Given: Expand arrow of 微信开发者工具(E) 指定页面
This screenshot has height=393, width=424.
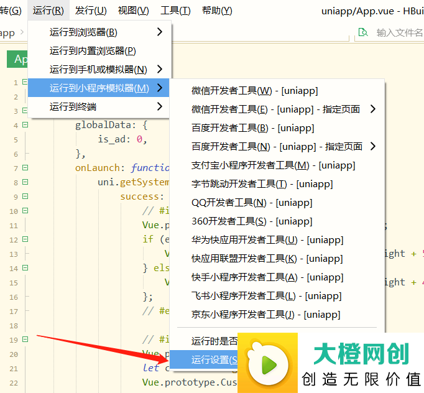Looking at the screenshot, I should (x=373, y=109).
